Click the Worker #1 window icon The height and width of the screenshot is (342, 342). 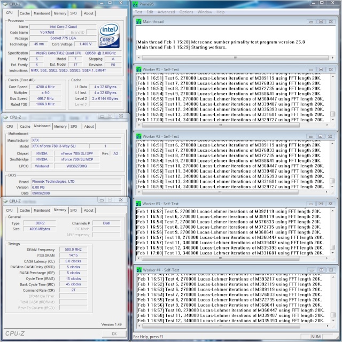point(139,69)
